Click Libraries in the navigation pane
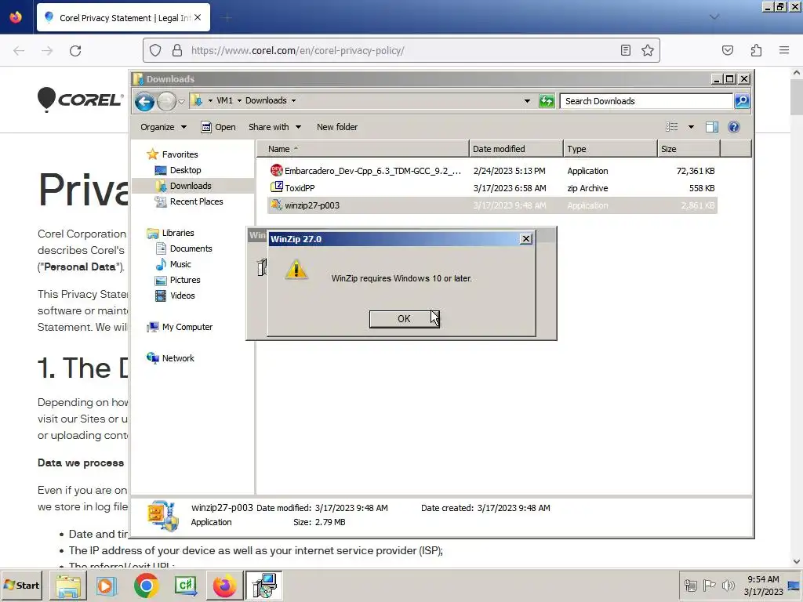 [x=177, y=233]
